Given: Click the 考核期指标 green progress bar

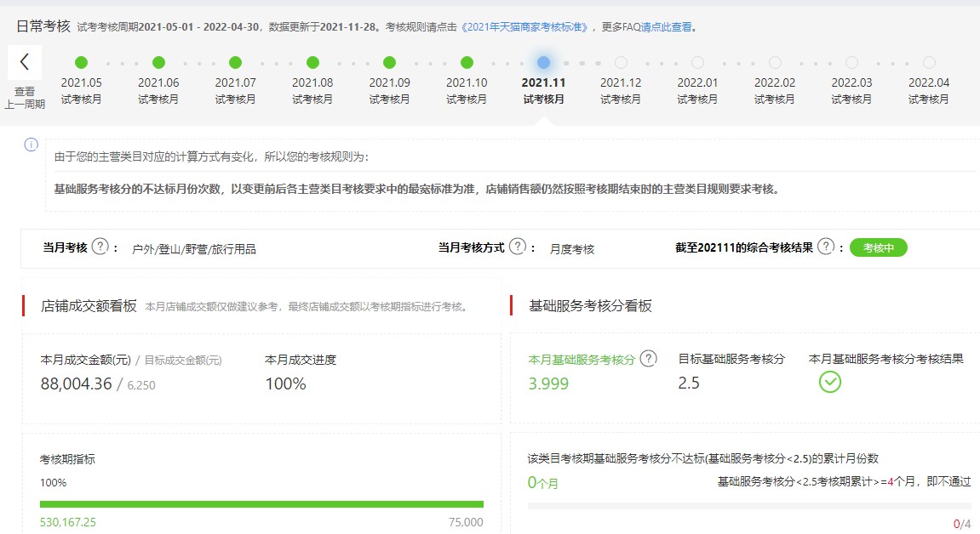Looking at the screenshot, I should point(261,504).
